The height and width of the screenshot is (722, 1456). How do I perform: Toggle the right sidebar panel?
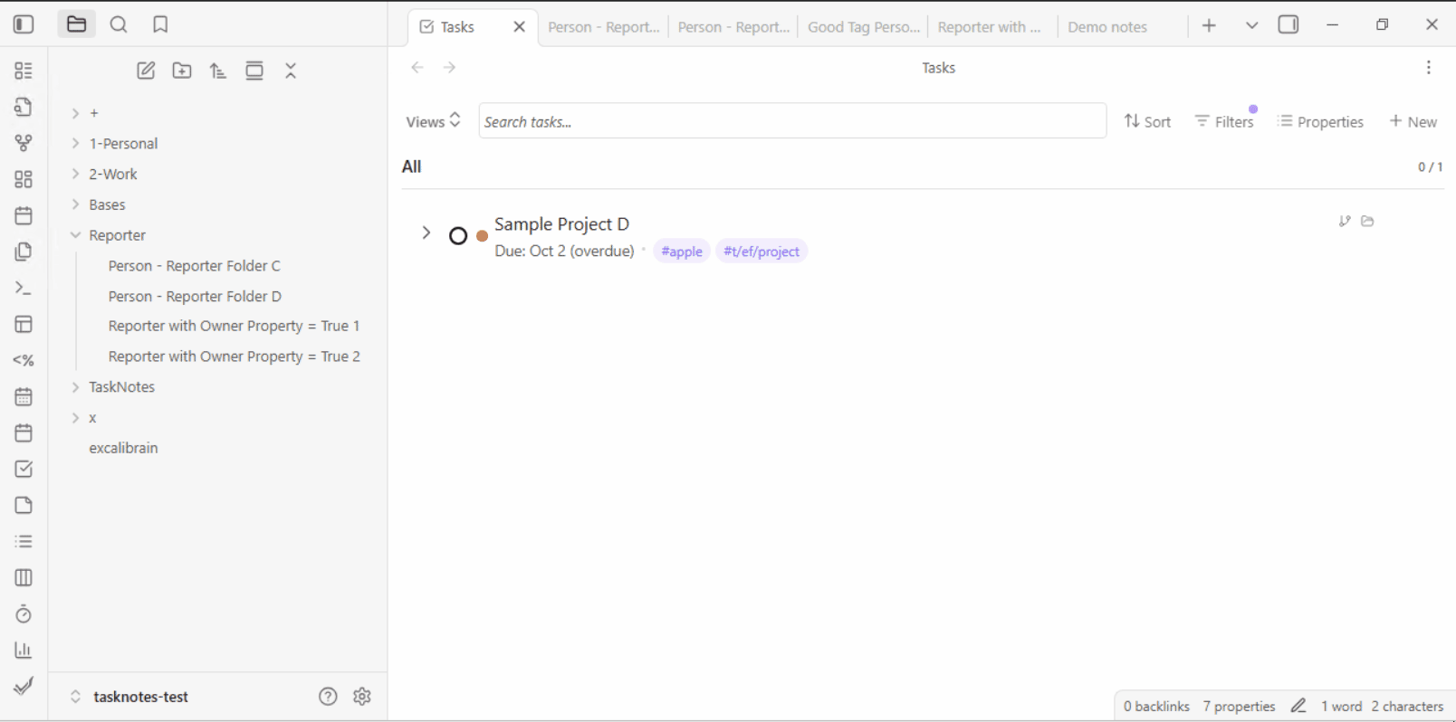pyautogui.click(x=1288, y=24)
